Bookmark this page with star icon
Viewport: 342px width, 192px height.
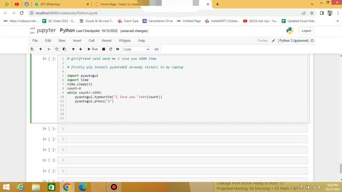tap(312, 13)
